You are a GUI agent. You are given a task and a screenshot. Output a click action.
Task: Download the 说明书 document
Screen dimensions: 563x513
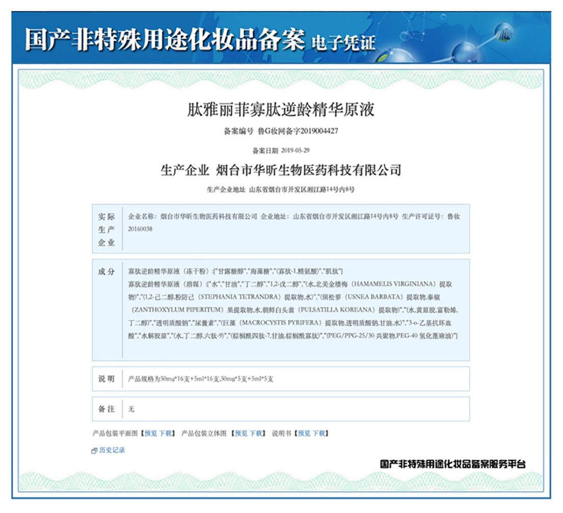coord(319,434)
